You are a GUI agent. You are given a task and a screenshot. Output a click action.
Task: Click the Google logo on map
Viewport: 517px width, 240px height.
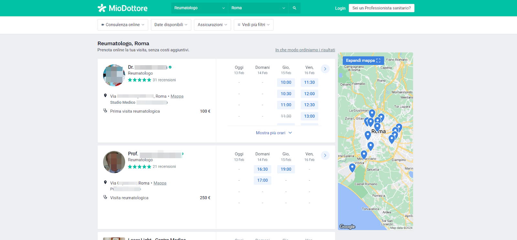[347, 226]
